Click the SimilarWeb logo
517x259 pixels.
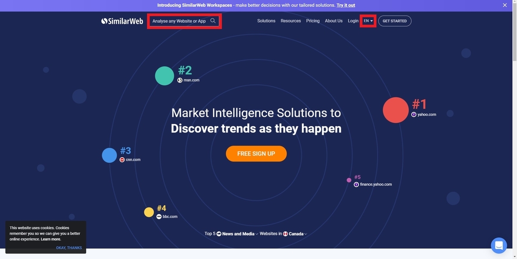tap(122, 21)
